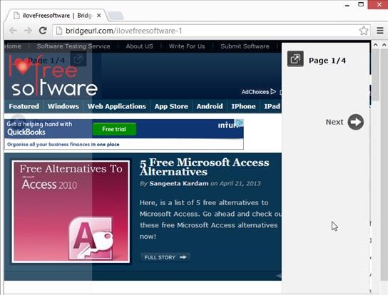Select the Windows category tab
388x295 pixels.
(63, 106)
